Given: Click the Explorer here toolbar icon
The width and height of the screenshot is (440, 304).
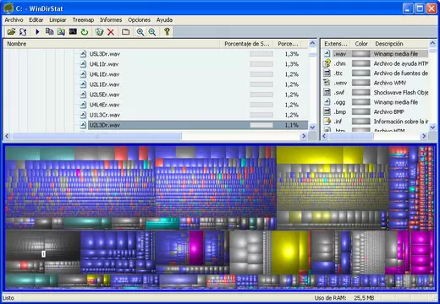Looking at the screenshot, I should [x=61, y=31].
